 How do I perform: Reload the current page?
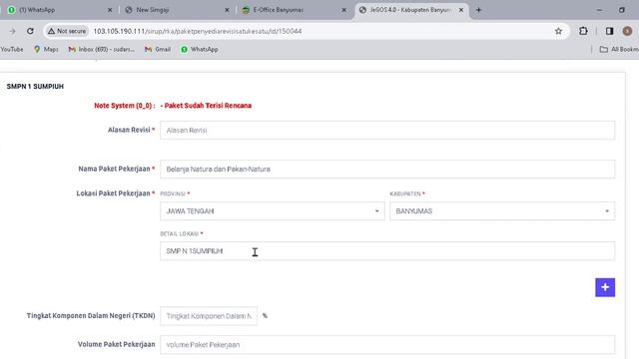(x=30, y=31)
